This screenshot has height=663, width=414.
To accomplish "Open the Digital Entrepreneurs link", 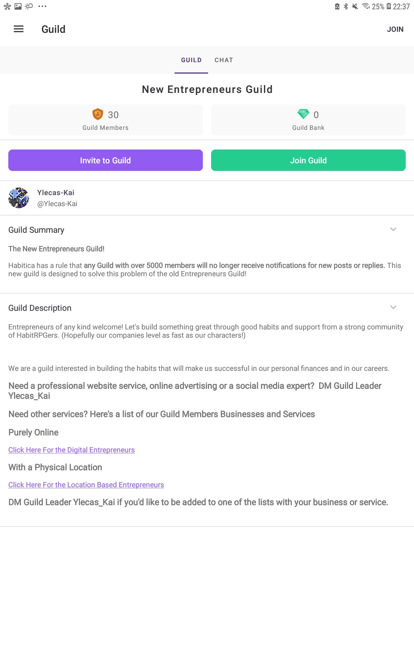I will pyautogui.click(x=71, y=450).
